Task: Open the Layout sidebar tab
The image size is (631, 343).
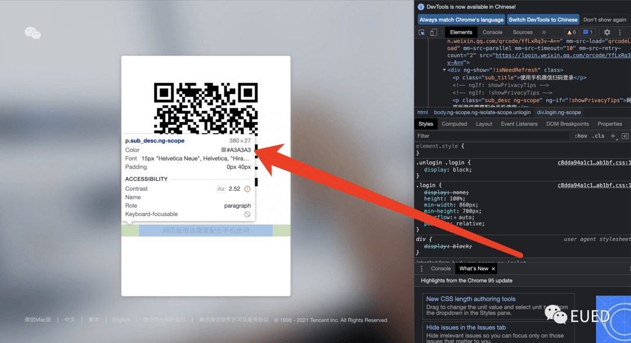Action: pos(484,124)
